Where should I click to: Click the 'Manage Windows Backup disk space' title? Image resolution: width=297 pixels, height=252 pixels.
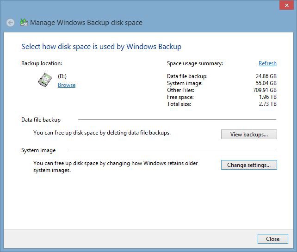pos(86,23)
